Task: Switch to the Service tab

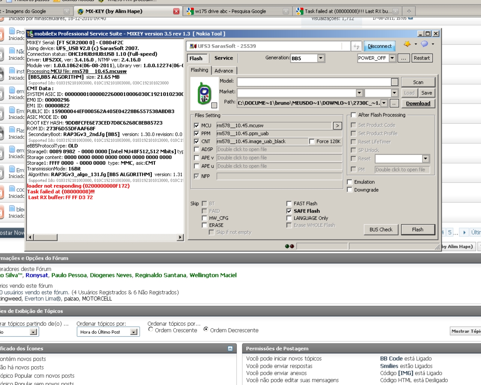Action: tap(224, 58)
